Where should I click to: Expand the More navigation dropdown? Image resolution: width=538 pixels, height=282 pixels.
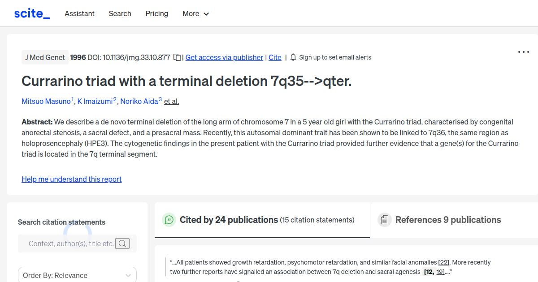click(x=196, y=13)
